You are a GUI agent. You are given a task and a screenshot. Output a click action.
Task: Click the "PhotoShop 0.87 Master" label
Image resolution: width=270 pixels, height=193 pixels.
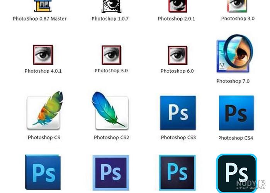click(x=40, y=19)
